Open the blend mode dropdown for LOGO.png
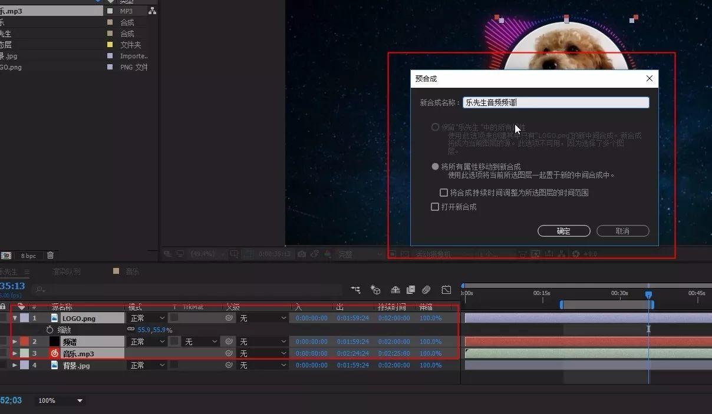Screen dimensions: 712x414 147,318
